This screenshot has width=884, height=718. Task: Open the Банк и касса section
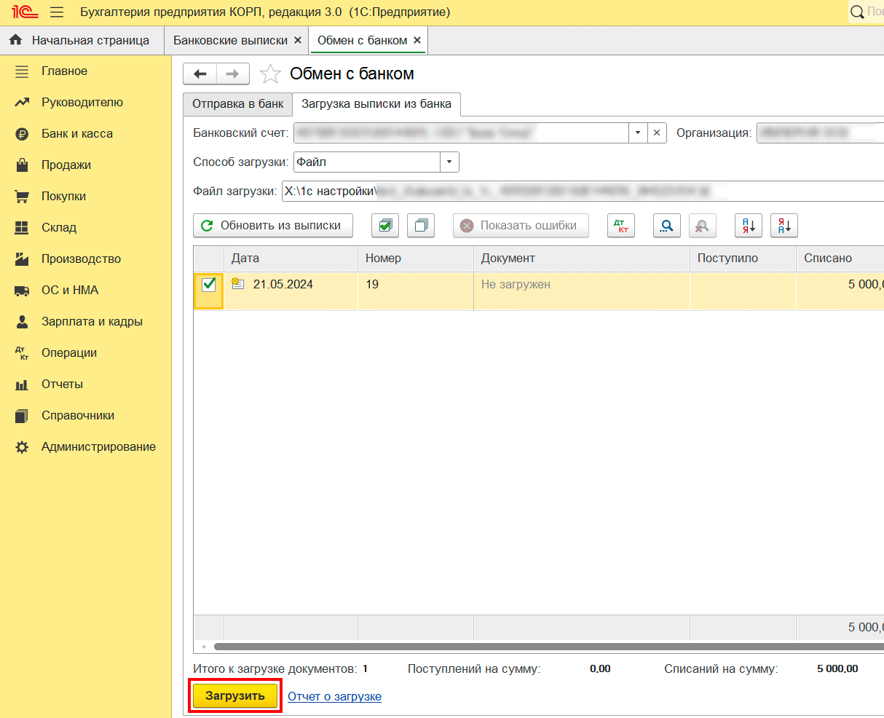77,134
